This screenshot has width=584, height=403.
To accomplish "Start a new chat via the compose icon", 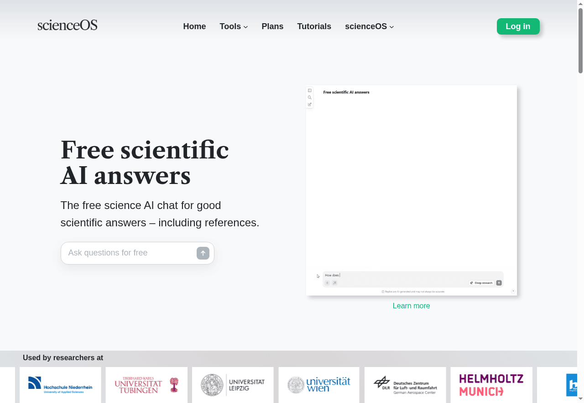I will (309, 104).
